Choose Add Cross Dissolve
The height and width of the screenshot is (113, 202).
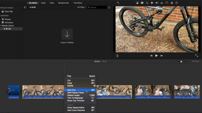[80, 110]
